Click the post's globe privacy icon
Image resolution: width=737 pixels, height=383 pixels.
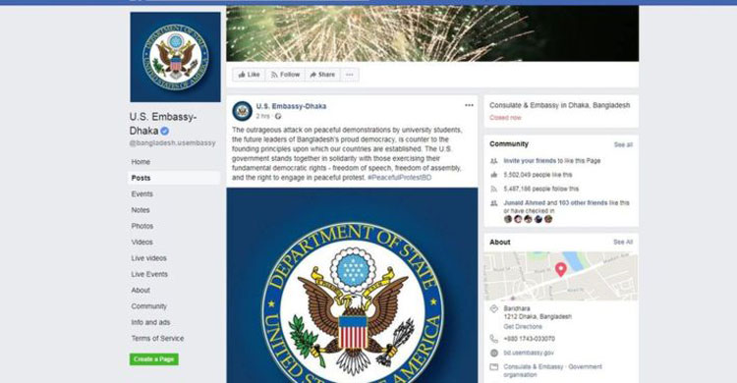(278, 116)
